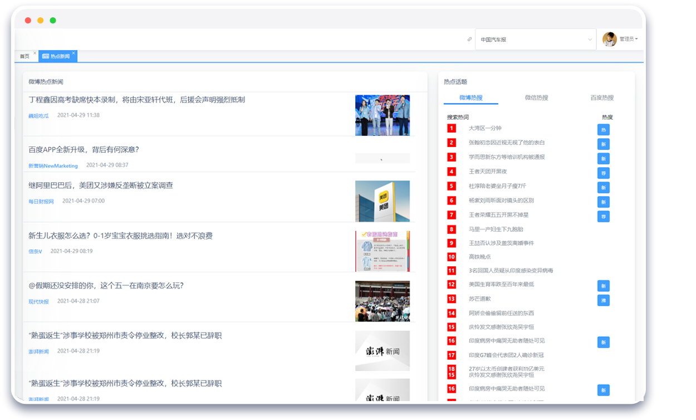This screenshot has width=696, height=420.
Task: Open the 这个五一在南京要怎么玩 article
Action: point(106,285)
